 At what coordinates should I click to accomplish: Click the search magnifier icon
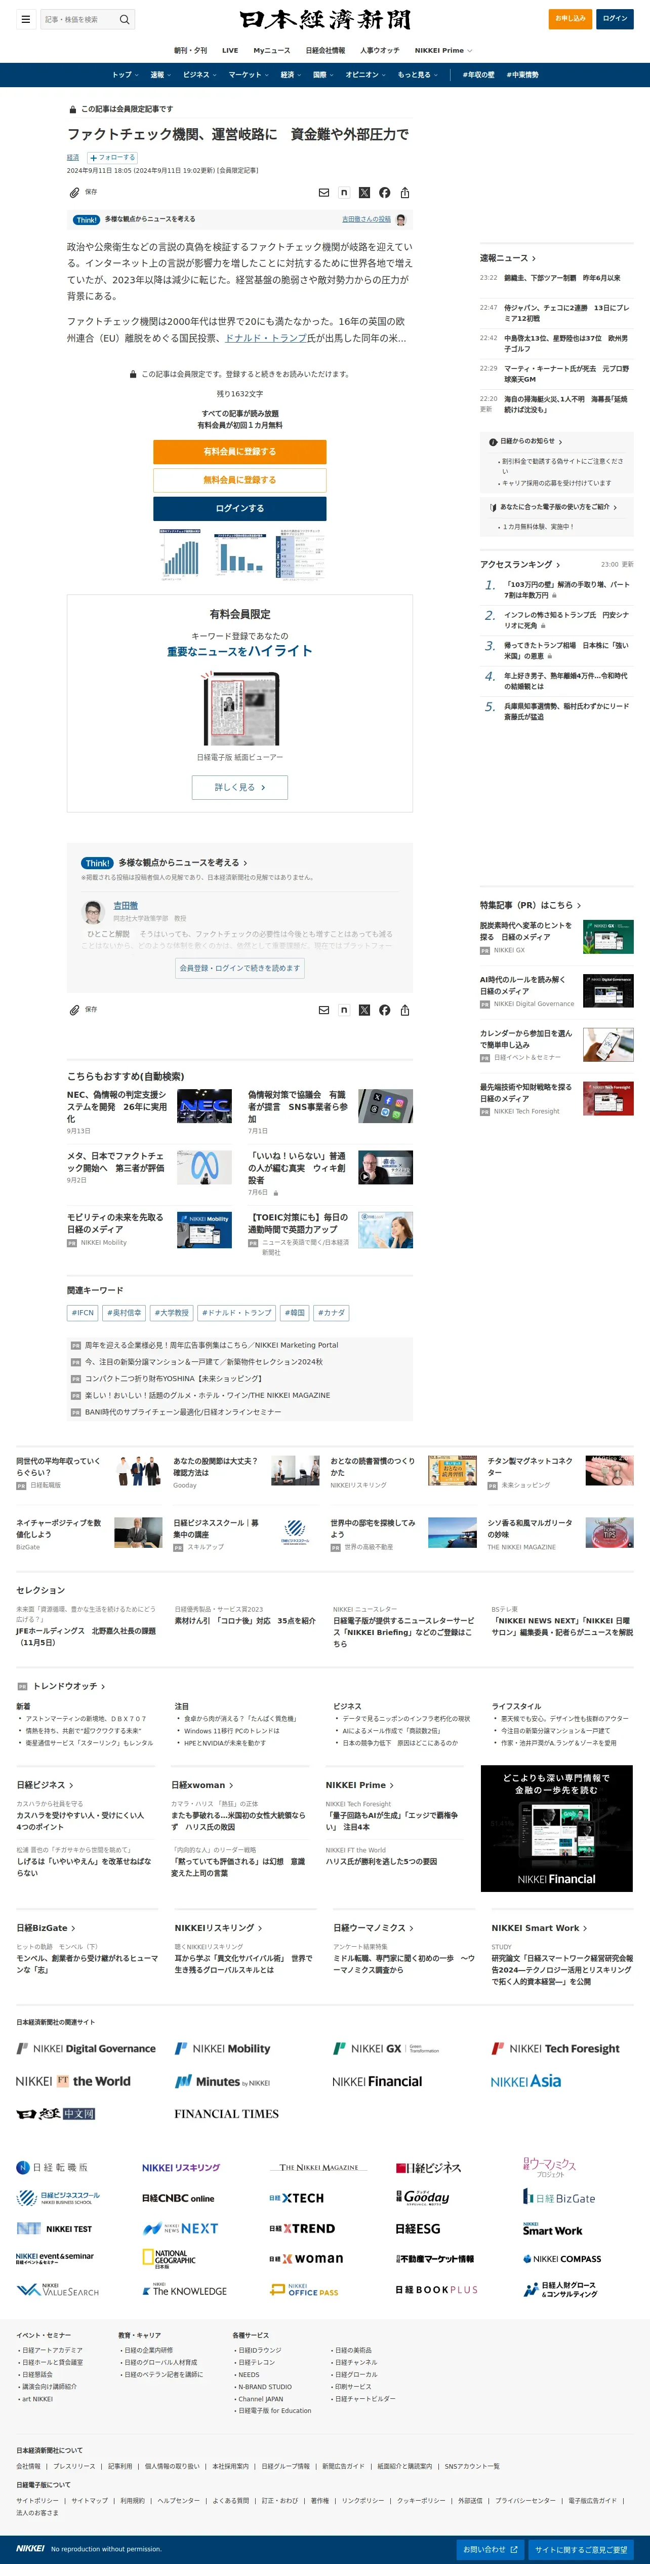point(124,19)
